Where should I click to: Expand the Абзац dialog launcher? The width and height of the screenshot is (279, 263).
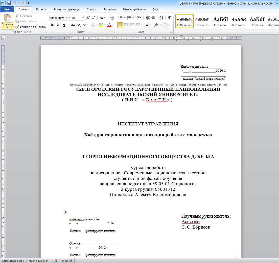171,32
